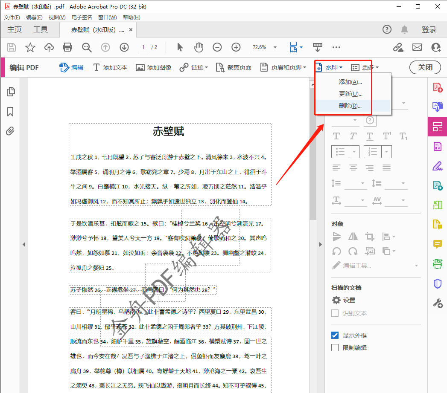
Task: Open page thumbnails panel
Action: tap(11, 92)
